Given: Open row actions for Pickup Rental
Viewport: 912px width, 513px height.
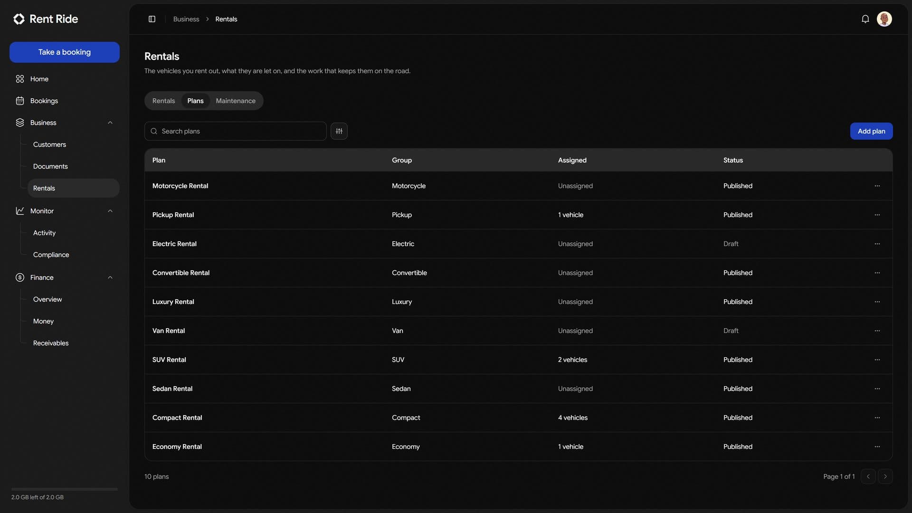Looking at the screenshot, I should point(877,215).
